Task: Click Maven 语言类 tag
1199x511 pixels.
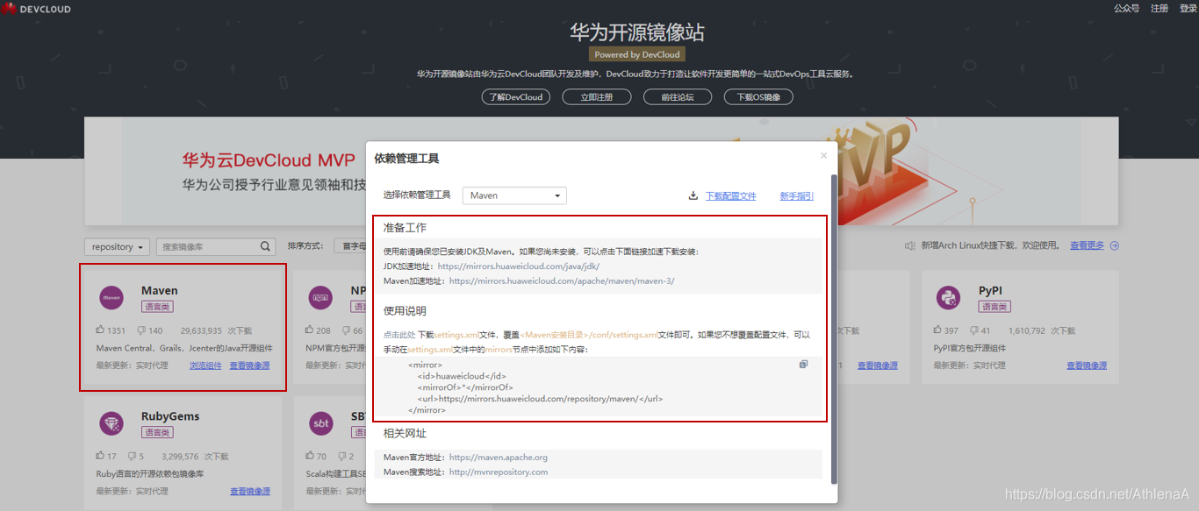Action: [x=157, y=307]
